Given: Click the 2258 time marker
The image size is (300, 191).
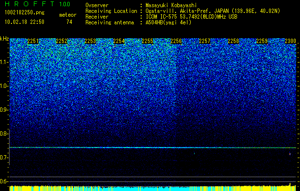Looking at the screenshot, I should point(233,41).
